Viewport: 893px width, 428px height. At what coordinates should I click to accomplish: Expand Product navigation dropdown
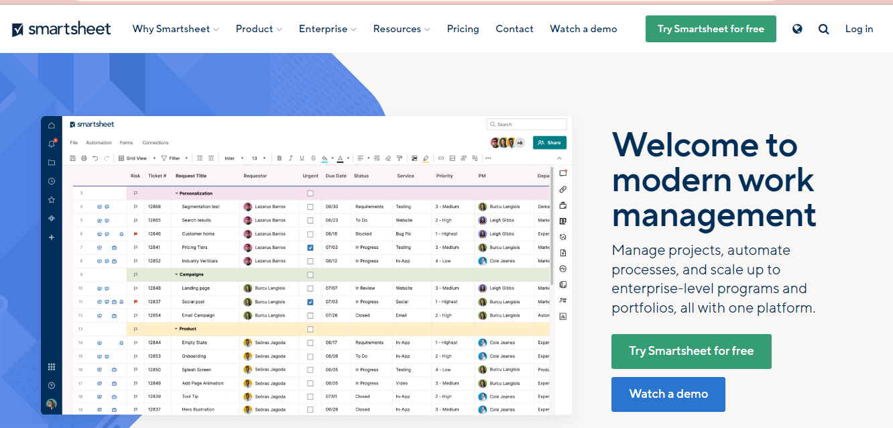[x=259, y=29]
